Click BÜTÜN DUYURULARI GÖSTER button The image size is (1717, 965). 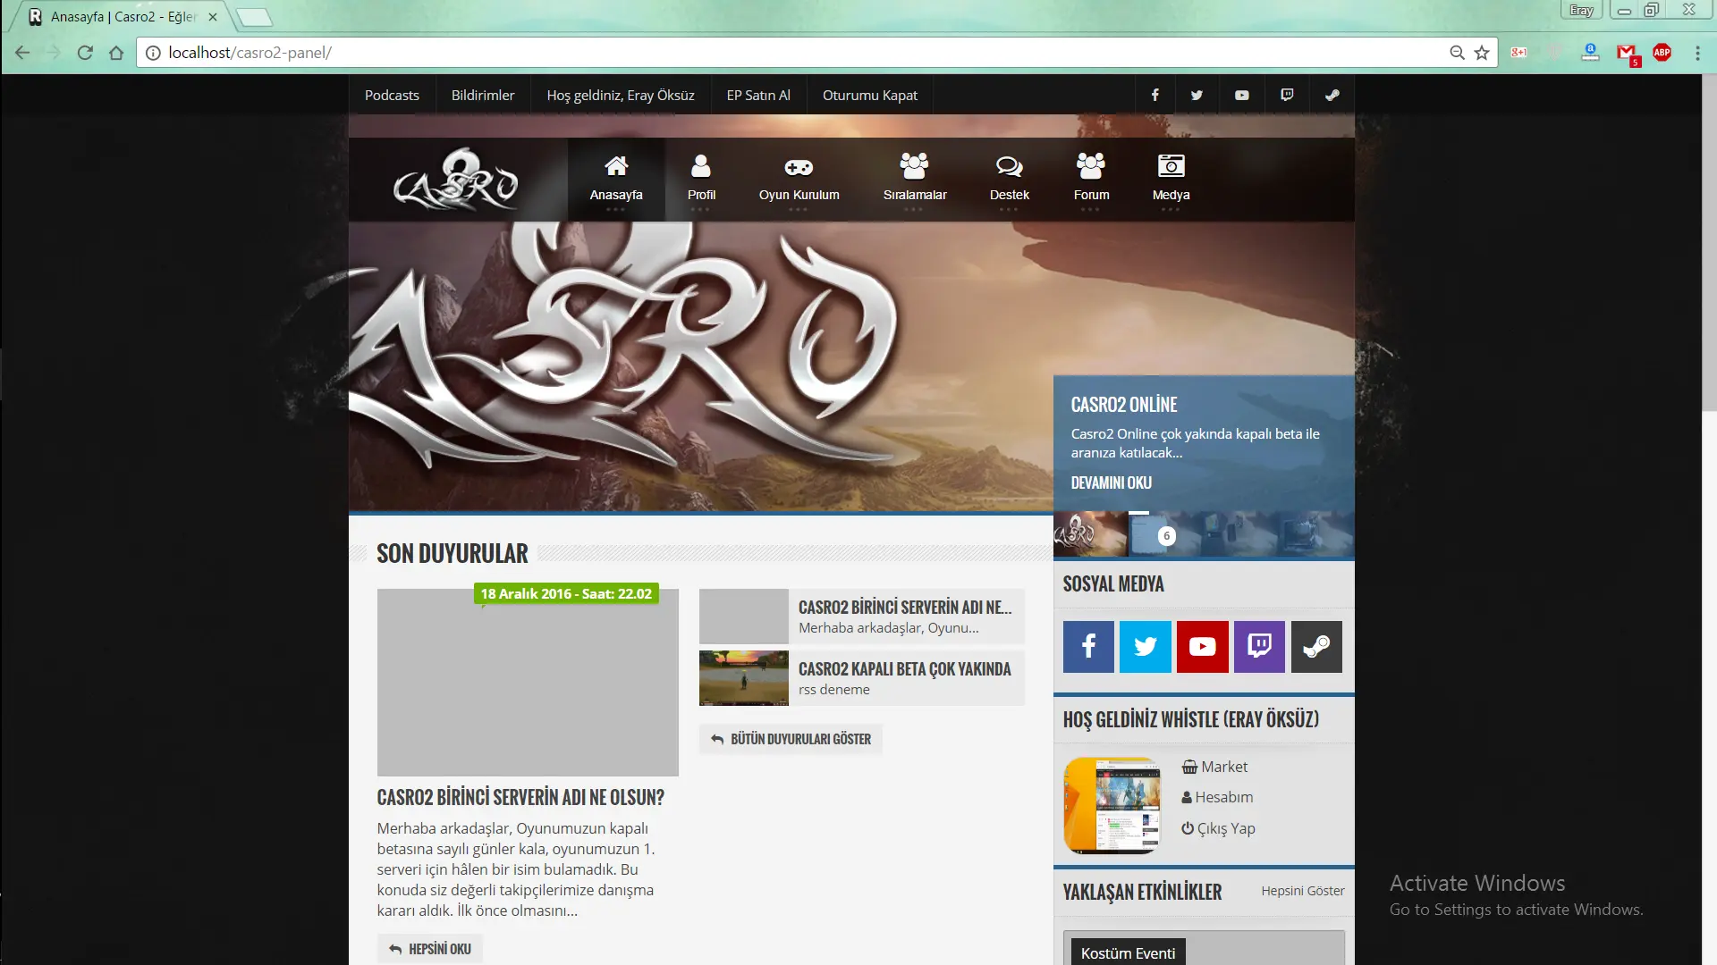[x=791, y=739]
